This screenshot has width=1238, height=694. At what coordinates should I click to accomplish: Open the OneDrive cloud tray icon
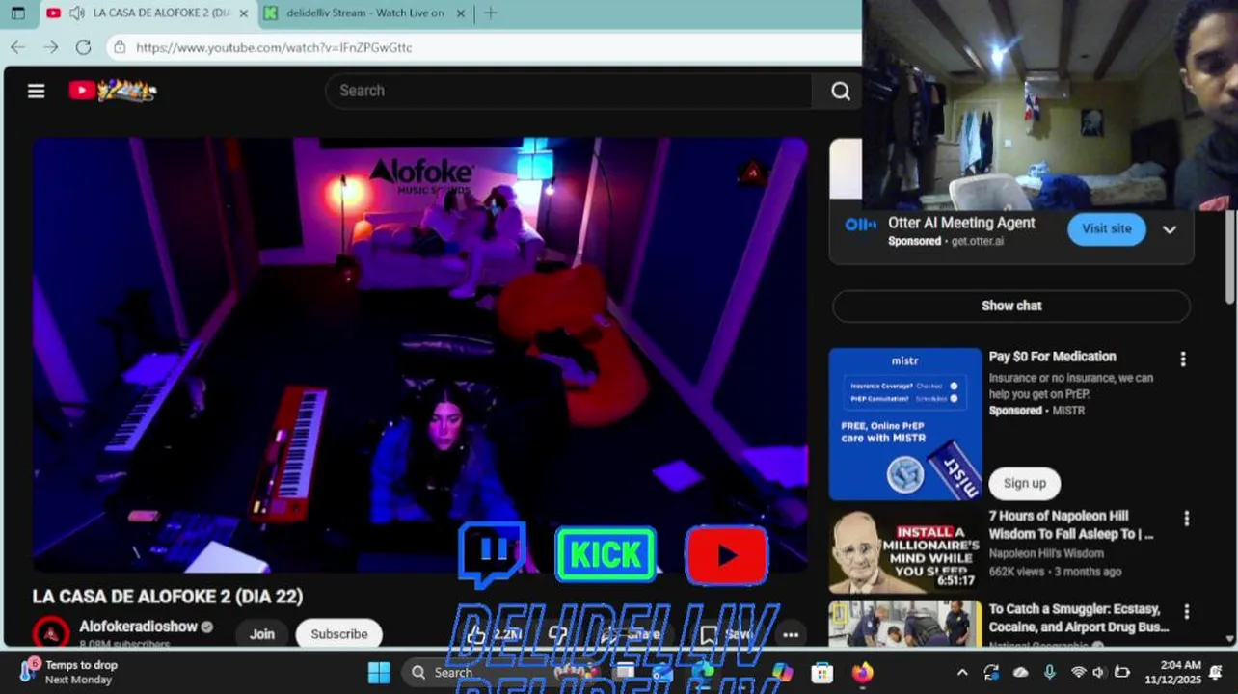point(1020,672)
